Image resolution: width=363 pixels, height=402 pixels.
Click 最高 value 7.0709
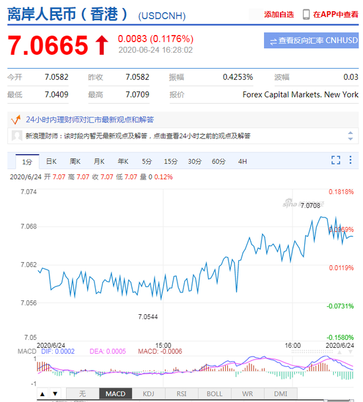point(137,94)
